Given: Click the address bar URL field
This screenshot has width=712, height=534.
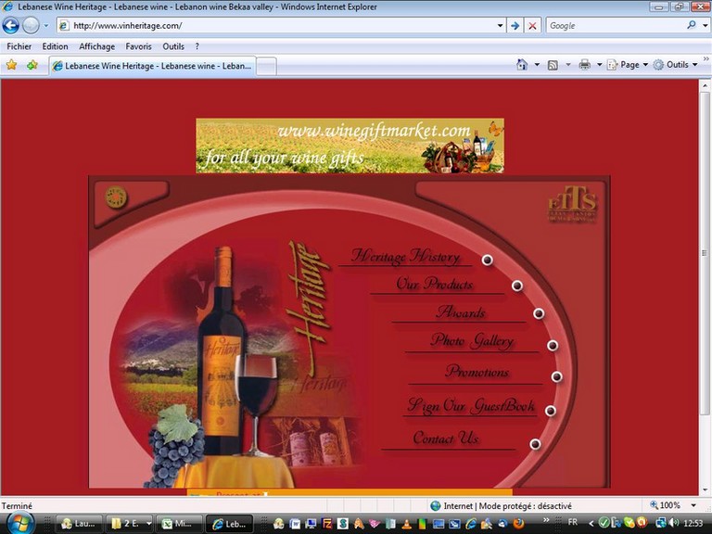Looking at the screenshot, I should click(278, 26).
